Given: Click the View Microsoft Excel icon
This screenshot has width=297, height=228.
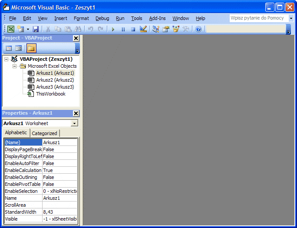Looking at the screenshot, I should pyautogui.click(x=10, y=29).
